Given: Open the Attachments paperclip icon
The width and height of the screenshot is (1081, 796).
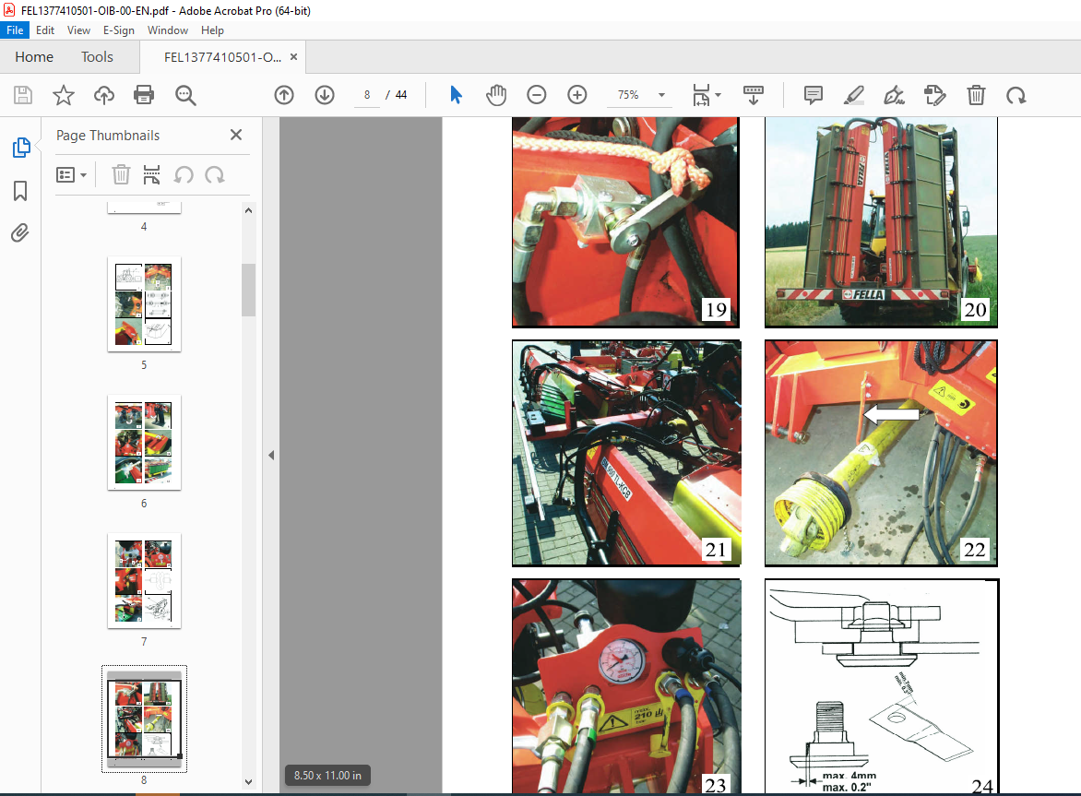Looking at the screenshot, I should (x=20, y=233).
